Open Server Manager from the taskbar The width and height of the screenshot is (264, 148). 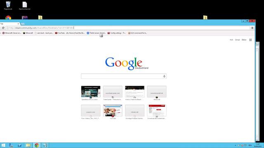pos(11,145)
